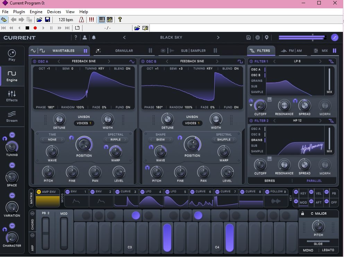
Task: Open settings gear in Current header
Action: click(x=257, y=37)
